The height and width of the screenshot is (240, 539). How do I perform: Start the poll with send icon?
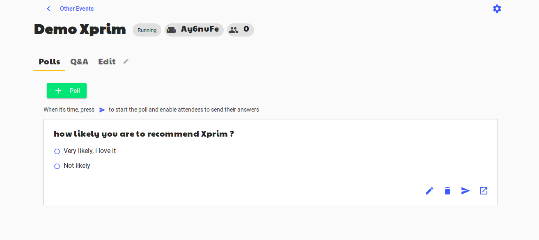[x=466, y=191]
